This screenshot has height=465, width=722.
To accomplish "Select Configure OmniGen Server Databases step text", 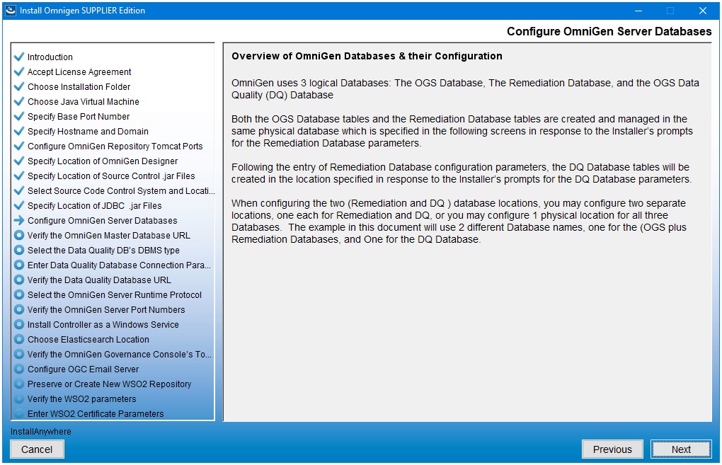I will (102, 221).
